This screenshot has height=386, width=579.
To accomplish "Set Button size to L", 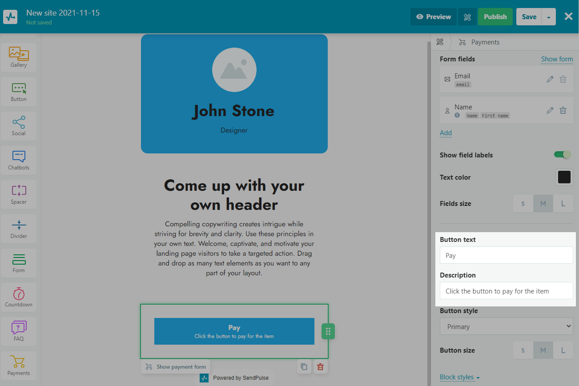I will pos(563,350).
